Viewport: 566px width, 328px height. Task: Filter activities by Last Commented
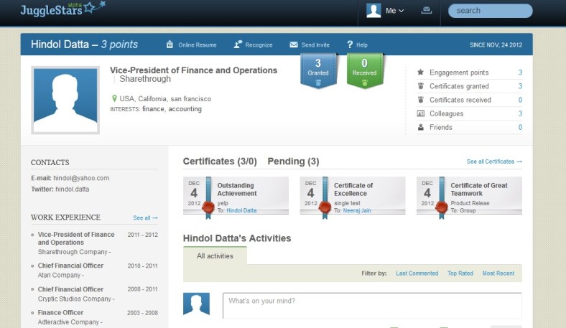[417, 273]
